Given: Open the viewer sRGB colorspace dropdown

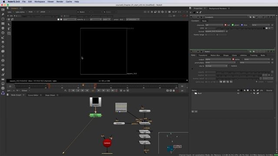Looking at the screenshot, I should click(x=45, y=12).
